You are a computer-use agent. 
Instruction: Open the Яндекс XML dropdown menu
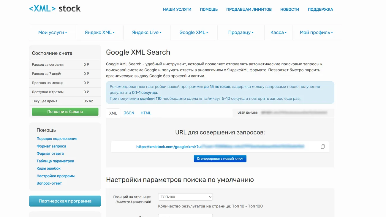[x=99, y=33]
